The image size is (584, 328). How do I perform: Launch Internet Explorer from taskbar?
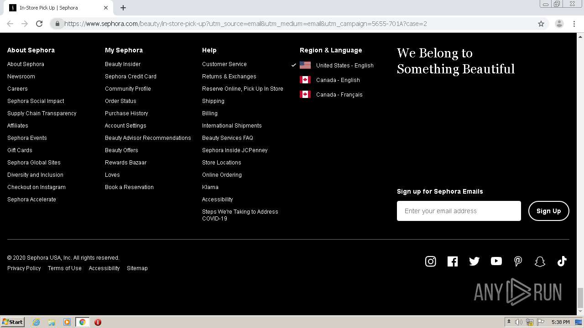point(36,322)
